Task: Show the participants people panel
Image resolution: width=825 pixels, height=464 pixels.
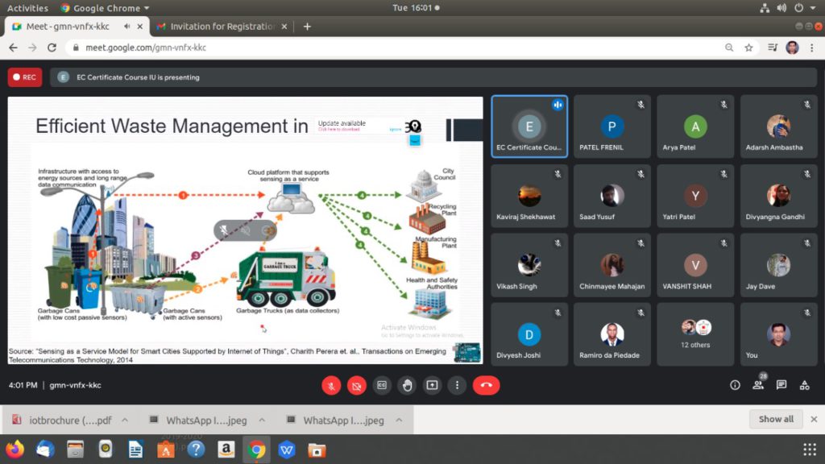Action: (x=757, y=385)
